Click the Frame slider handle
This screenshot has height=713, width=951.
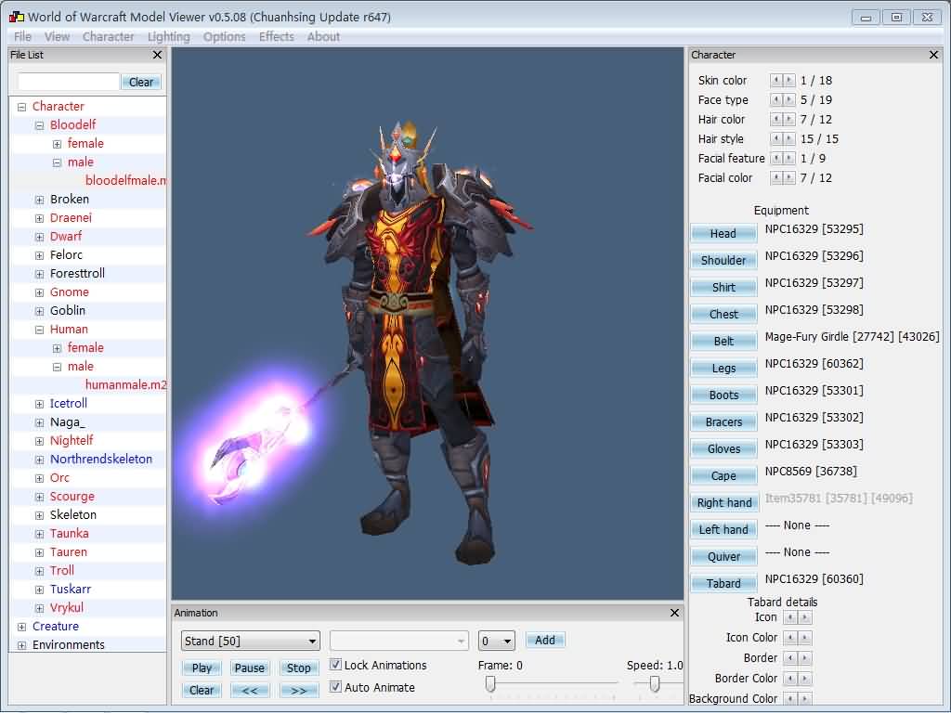tap(490, 684)
